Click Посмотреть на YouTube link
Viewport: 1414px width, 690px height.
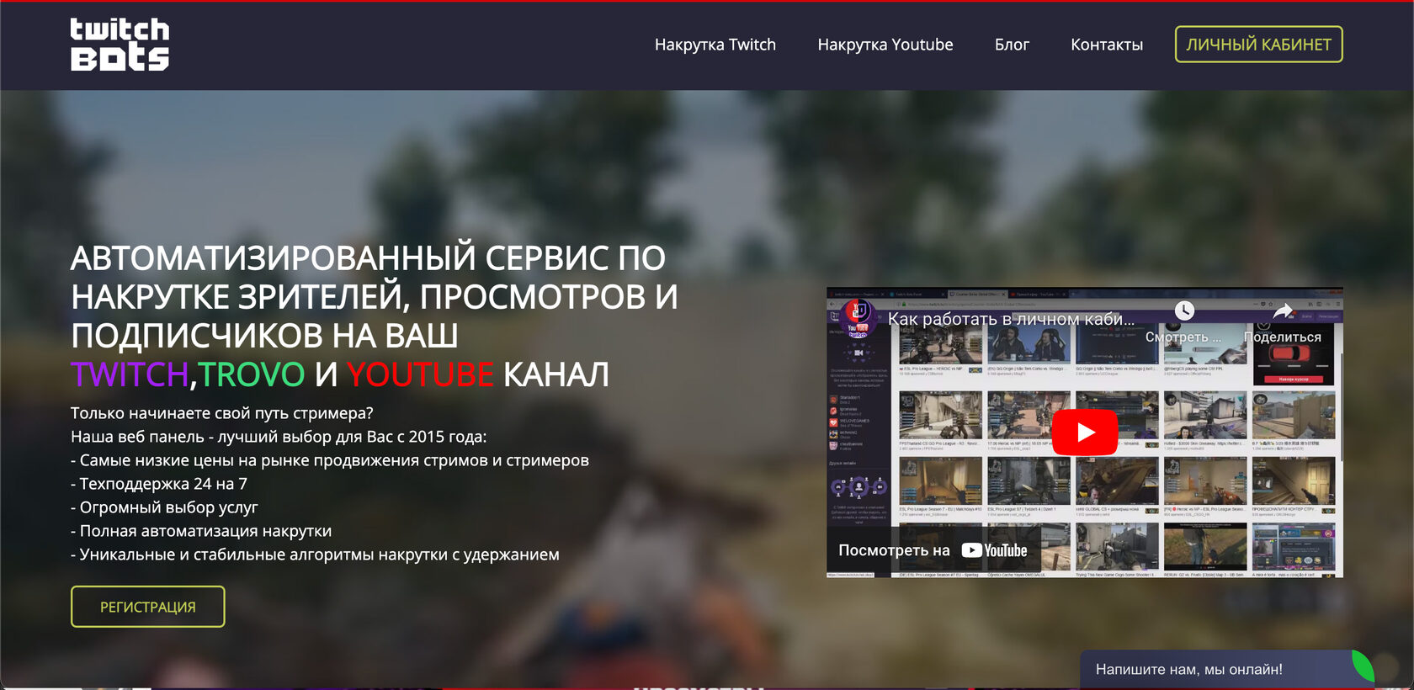pos(933,550)
